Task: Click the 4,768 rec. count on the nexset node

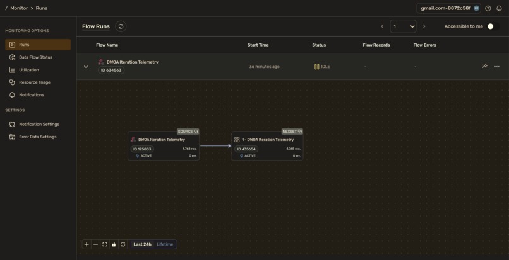Action: pos(293,149)
